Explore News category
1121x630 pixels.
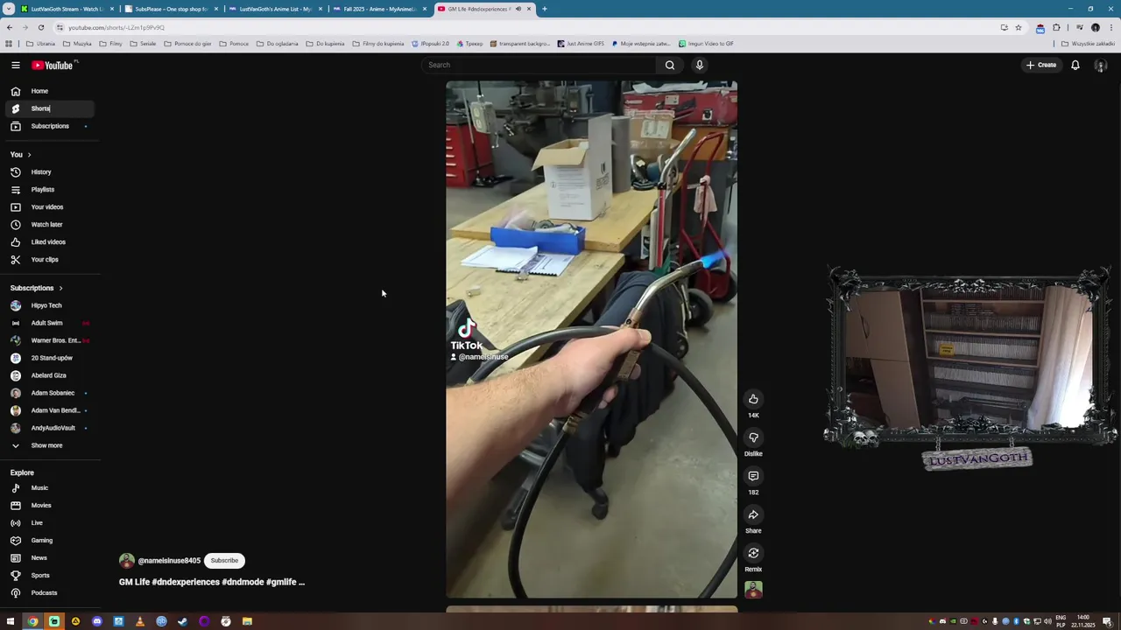[50, 558]
